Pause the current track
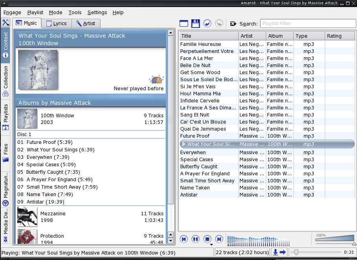The width and height of the screenshot is (357, 260). [x=196, y=239]
